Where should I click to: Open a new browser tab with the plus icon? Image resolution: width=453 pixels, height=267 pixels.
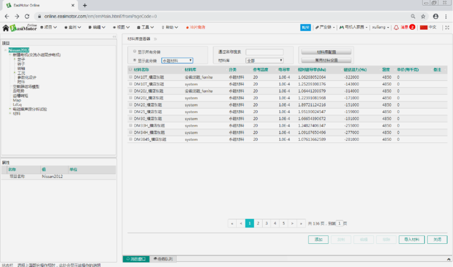pos(85,5)
